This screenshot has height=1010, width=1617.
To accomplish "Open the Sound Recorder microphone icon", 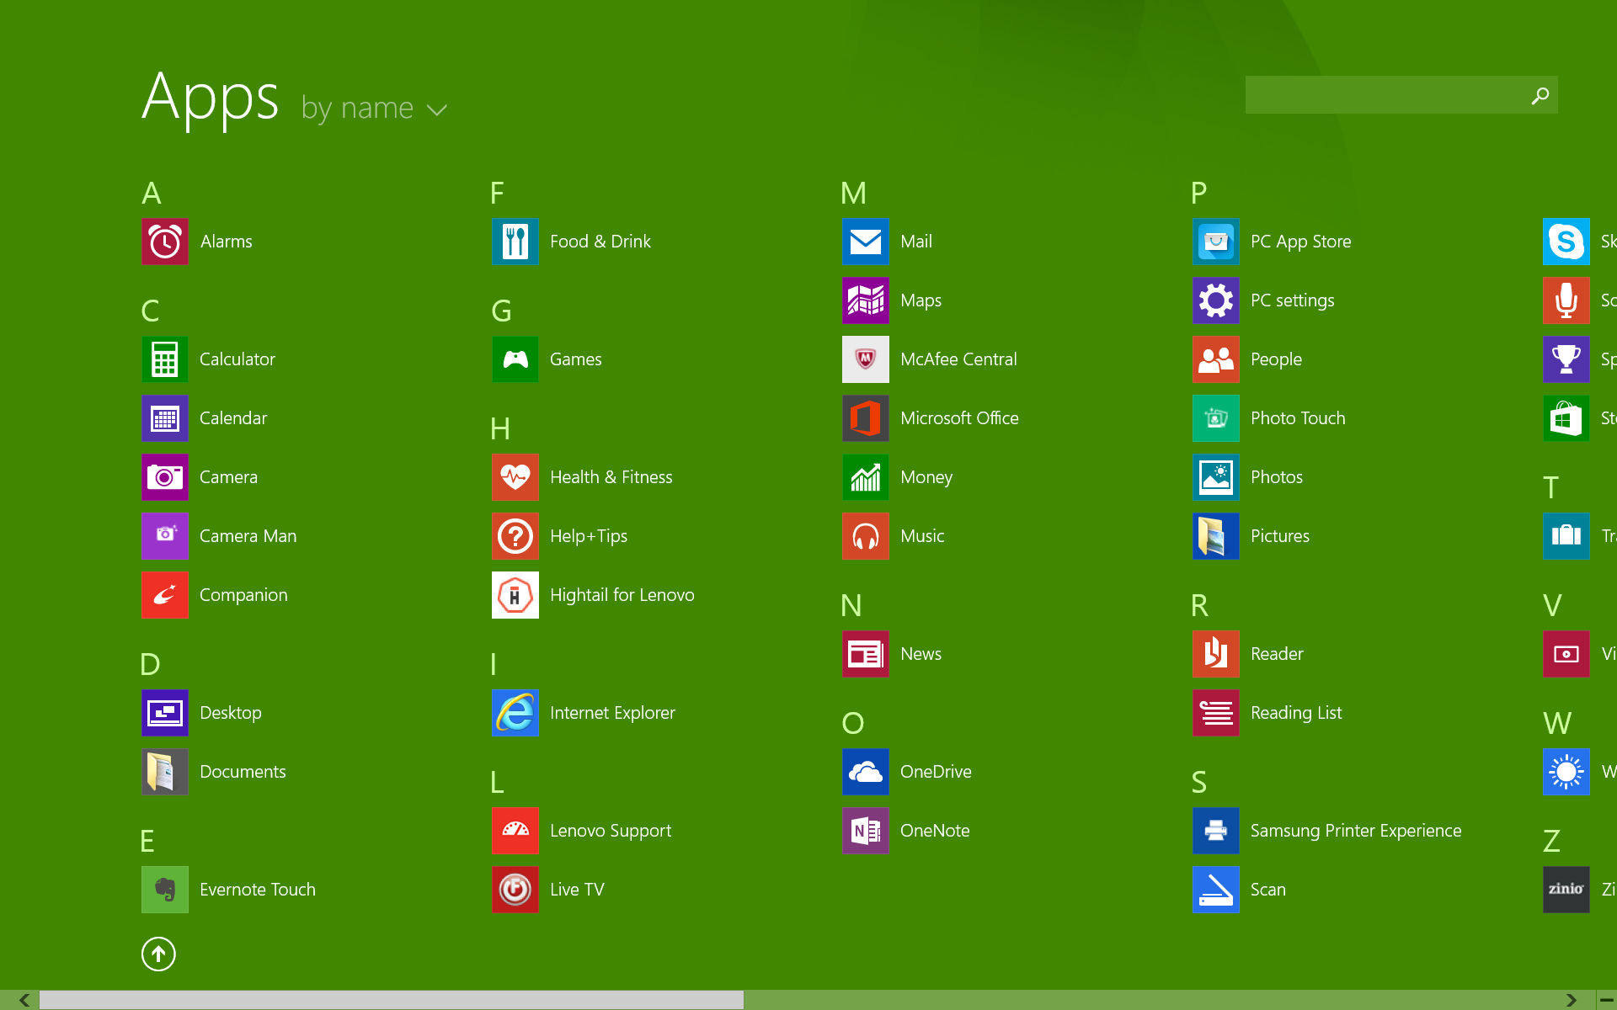I will tap(1566, 300).
